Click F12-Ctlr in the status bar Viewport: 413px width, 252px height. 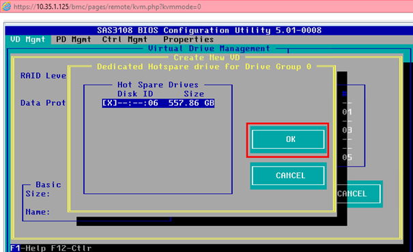[x=71, y=248]
